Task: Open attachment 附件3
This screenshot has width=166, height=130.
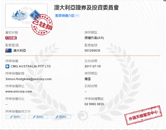Action: pyautogui.click(x=61, y=117)
